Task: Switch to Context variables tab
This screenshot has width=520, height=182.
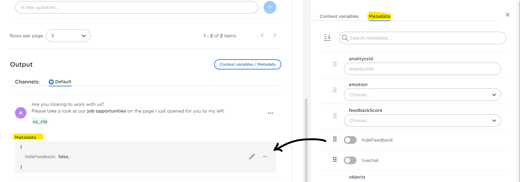Action: click(339, 16)
